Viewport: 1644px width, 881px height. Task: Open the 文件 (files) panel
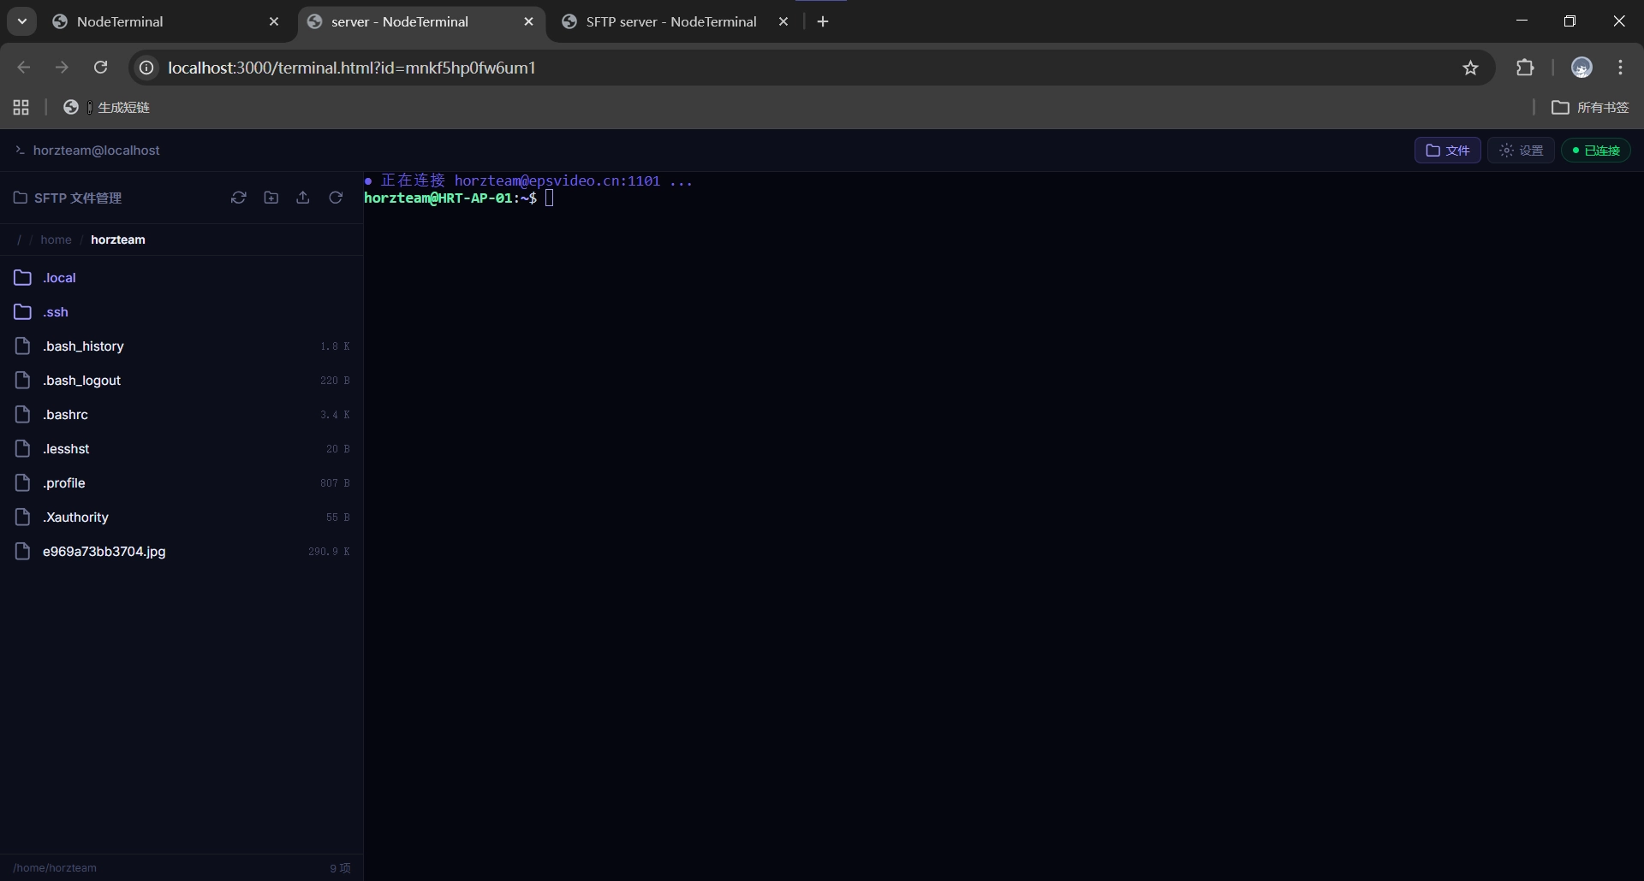pos(1448,150)
